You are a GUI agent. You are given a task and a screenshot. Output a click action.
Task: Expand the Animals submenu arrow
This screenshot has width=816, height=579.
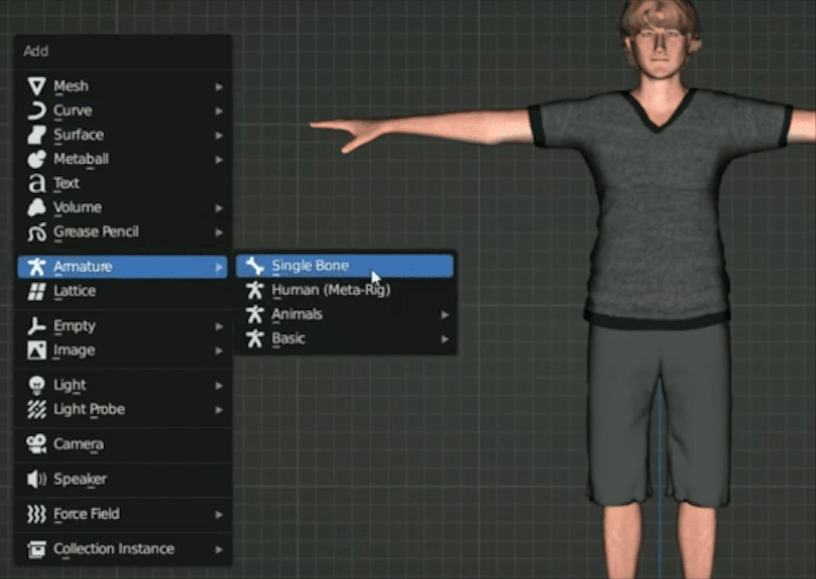(445, 315)
